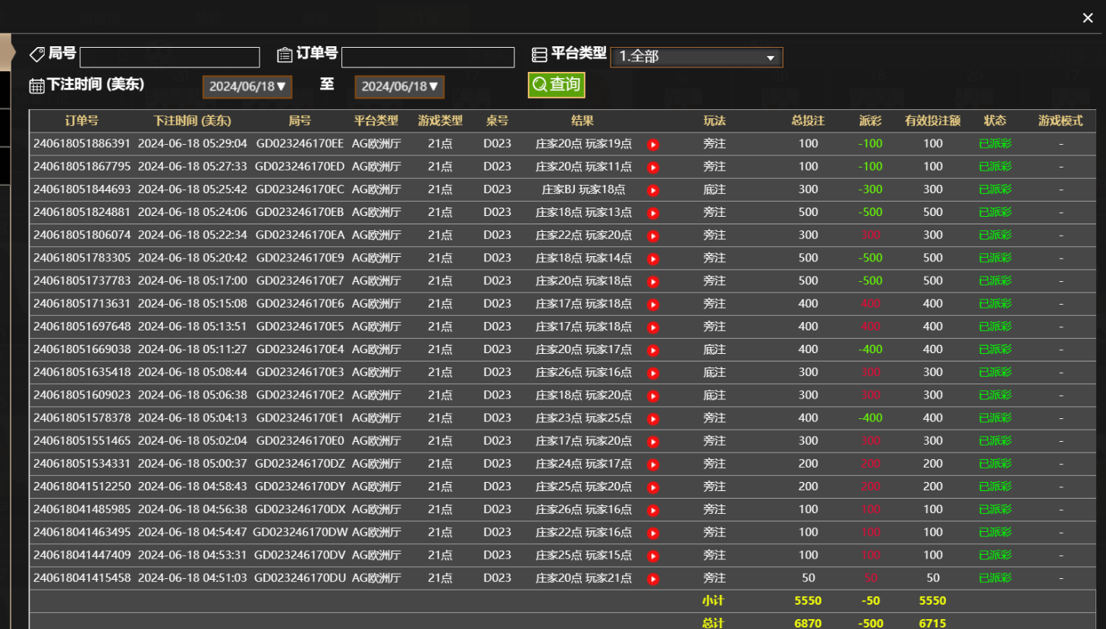
Task: Expand the end date picker after 至
Action: [x=400, y=86]
